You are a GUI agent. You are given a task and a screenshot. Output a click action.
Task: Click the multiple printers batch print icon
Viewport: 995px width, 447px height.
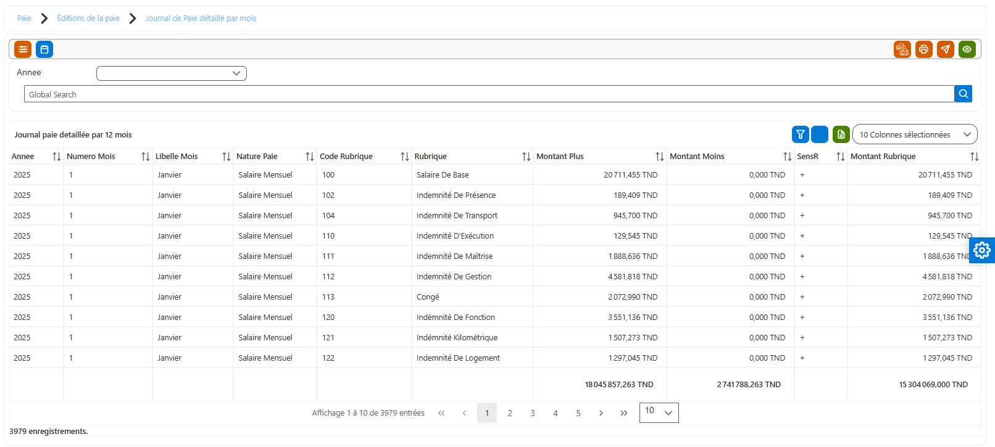pos(902,49)
